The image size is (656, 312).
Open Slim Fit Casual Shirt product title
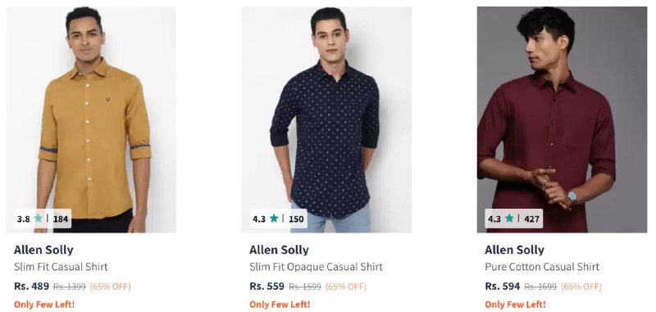tap(61, 267)
